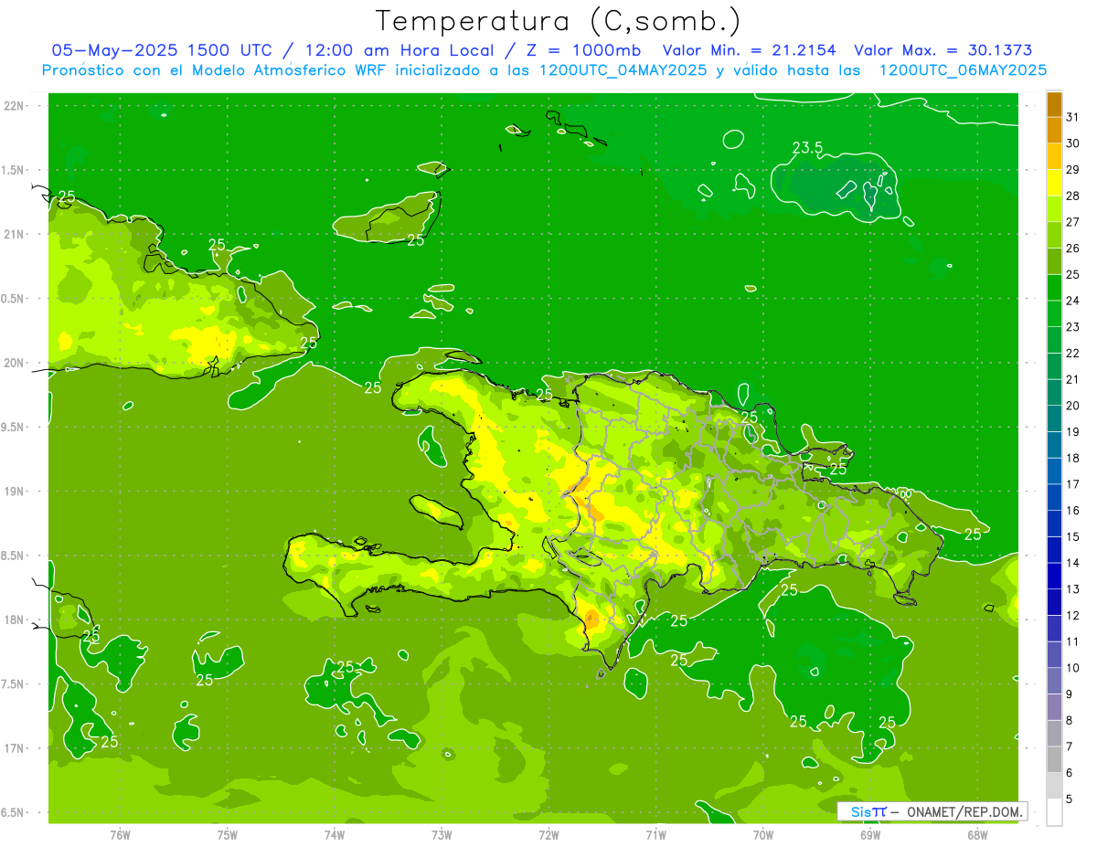Select the "28" color scale label
The height and width of the screenshot is (847, 1097).
click(1073, 196)
